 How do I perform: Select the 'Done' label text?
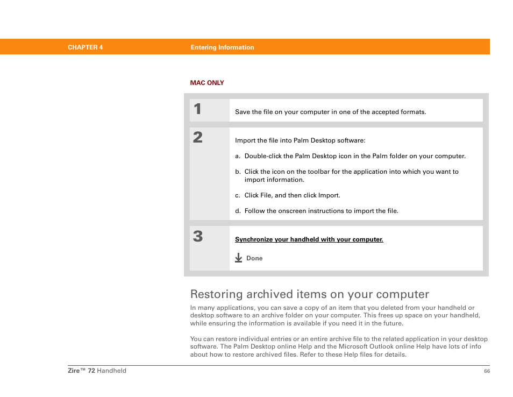tap(254, 258)
